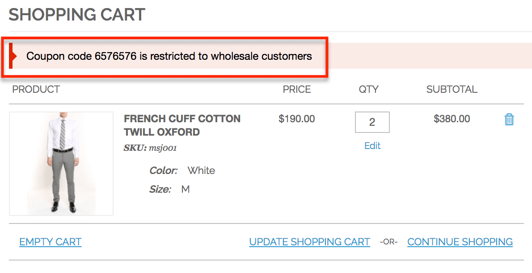Follow the Continue Shopping link
Viewport: 532px width, 273px height.
click(460, 242)
